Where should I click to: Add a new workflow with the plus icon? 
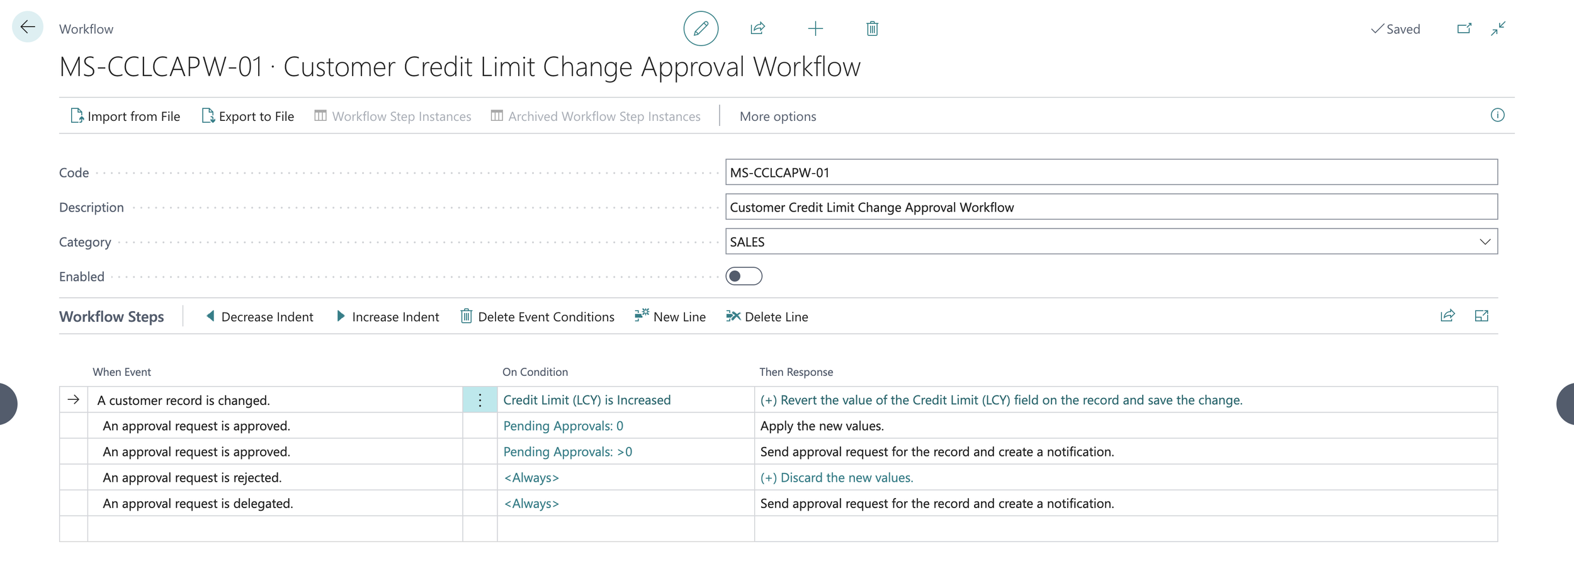[815, 28]
